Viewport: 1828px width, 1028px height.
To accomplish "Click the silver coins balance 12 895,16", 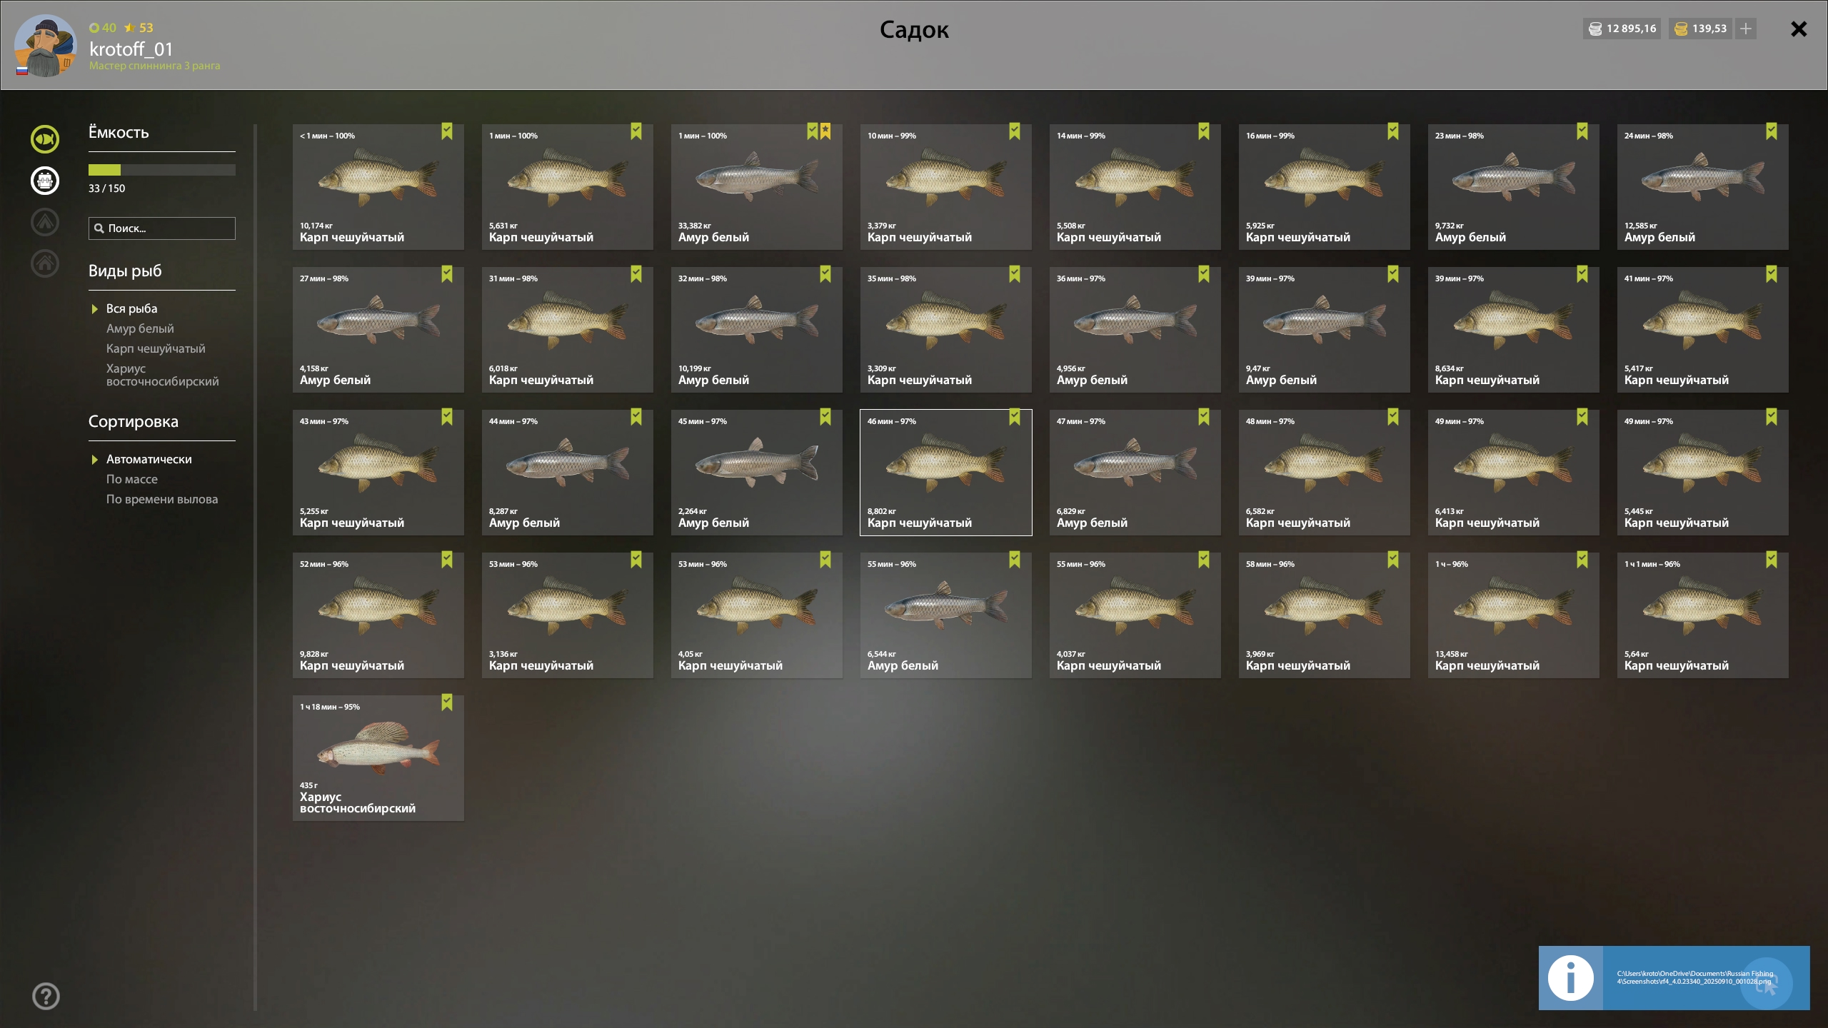I will coord(1622,29).
